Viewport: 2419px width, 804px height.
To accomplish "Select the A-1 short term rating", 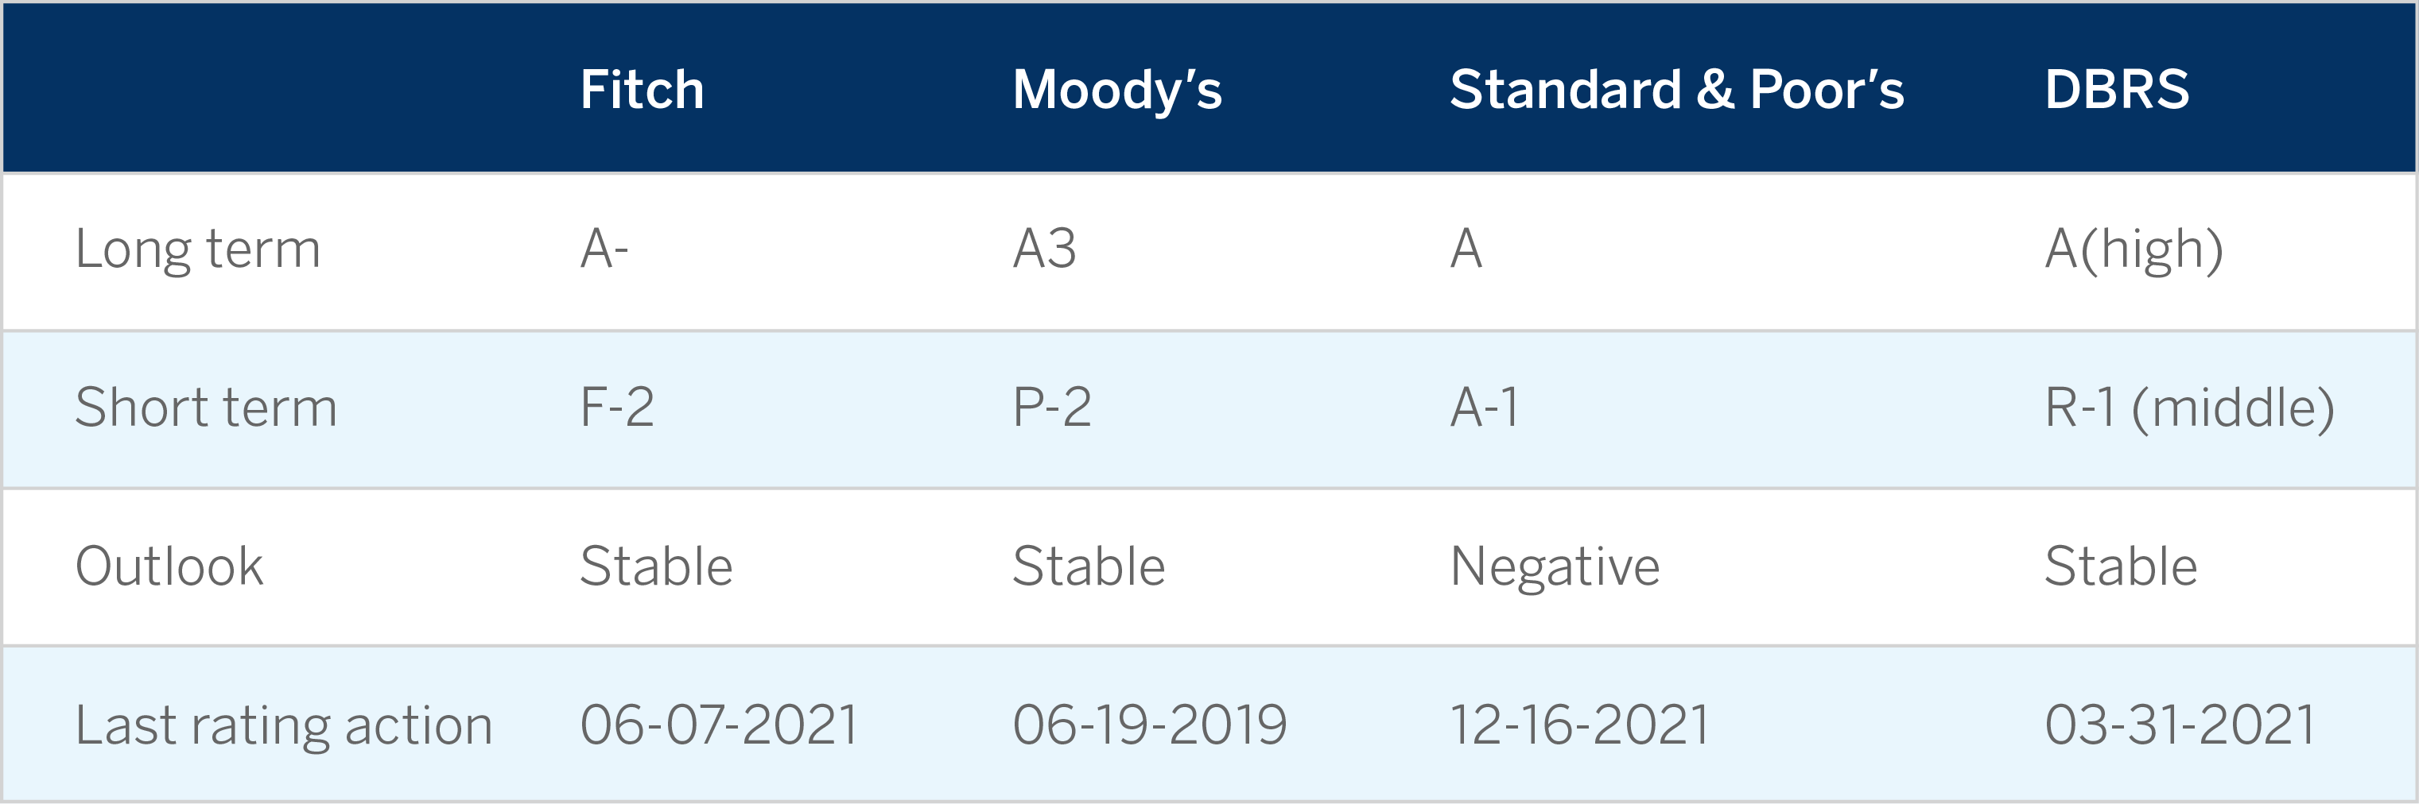I will point(1484,407).
